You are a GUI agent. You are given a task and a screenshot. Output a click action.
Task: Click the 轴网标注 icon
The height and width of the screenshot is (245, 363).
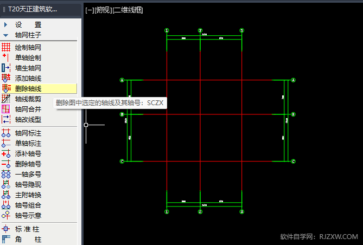click(6, 133)
